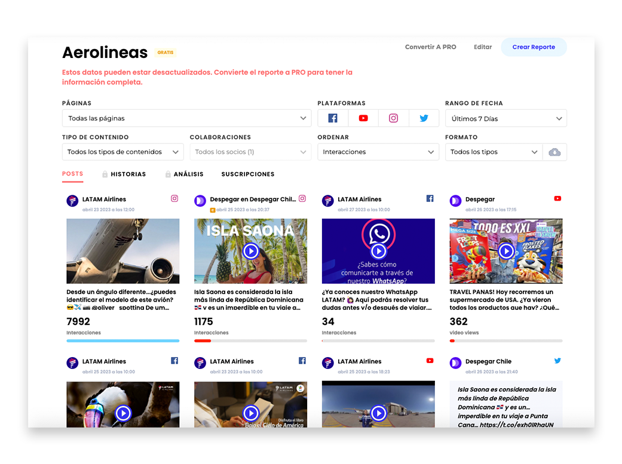Click the YouTube icon on the April 25 18:23 LATAM post
The height and width of the screenshot is (464, 622).
(x=430, y=361)
